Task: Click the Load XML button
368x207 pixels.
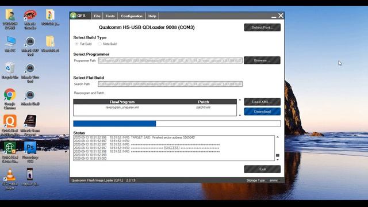Action: 262,102
